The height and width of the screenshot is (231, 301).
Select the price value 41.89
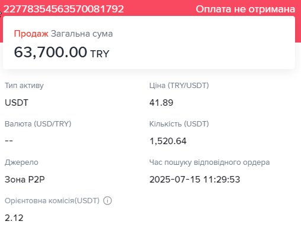pos(161,103)
